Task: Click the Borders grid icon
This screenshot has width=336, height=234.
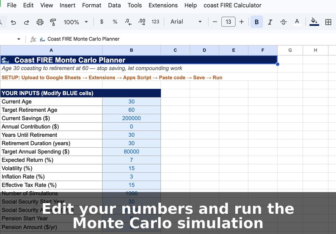Action: [328, 22]
